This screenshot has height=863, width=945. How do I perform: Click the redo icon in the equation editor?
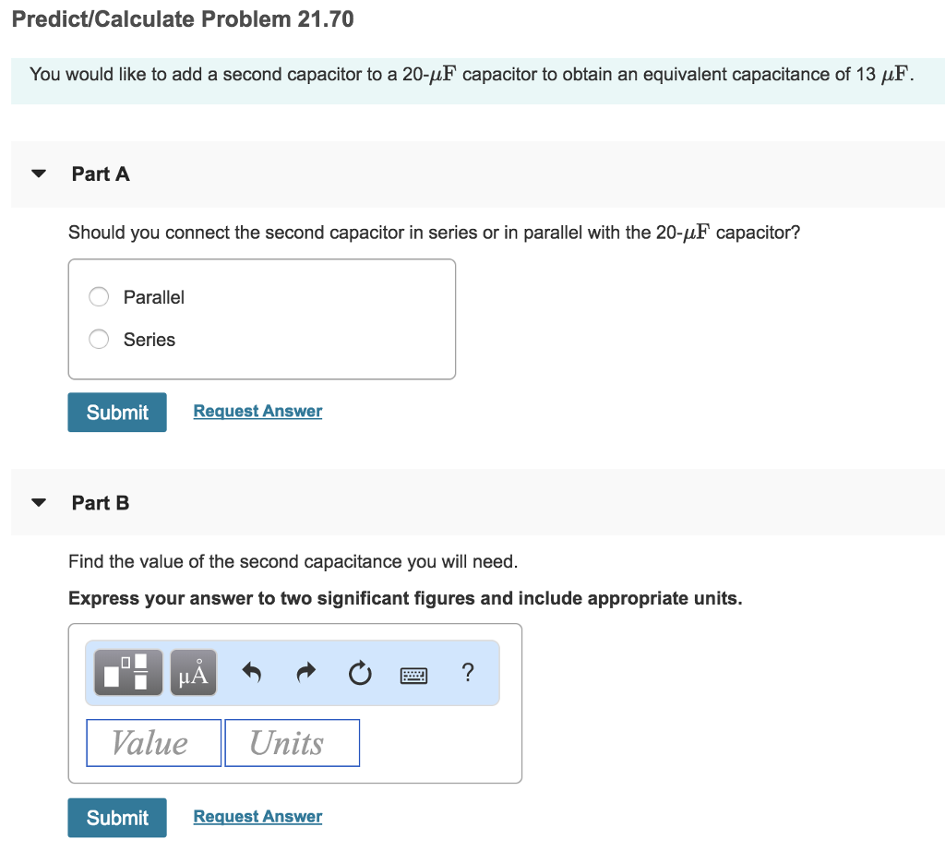point(305,673)
